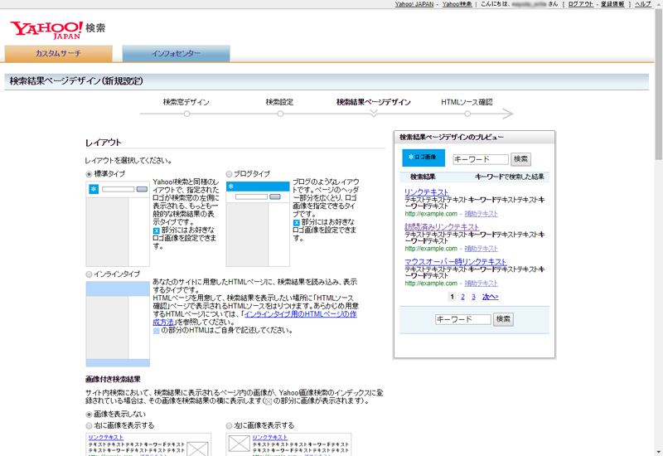Image resolution: width=663 pixels, height=456 pixels.
Task: Open the インラインタイプ用のHTMLページの作成方法 link
Action: [x=300, y=314]
